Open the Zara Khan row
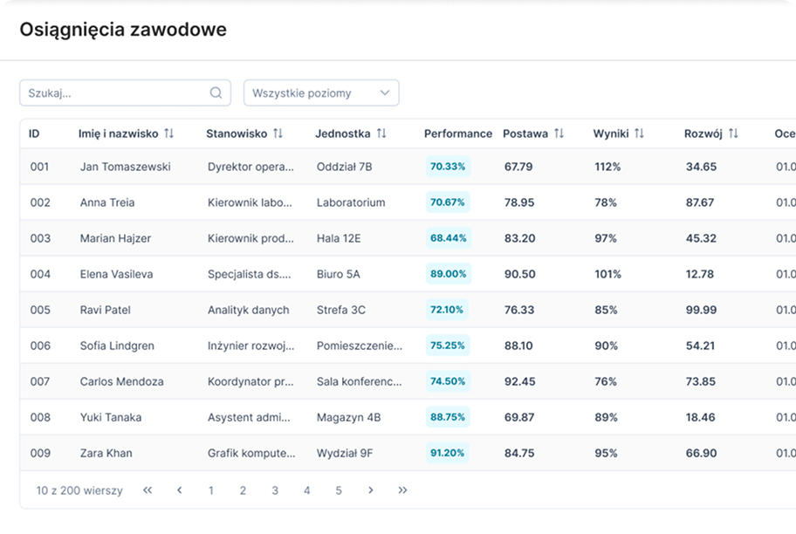 pos(408,453)
